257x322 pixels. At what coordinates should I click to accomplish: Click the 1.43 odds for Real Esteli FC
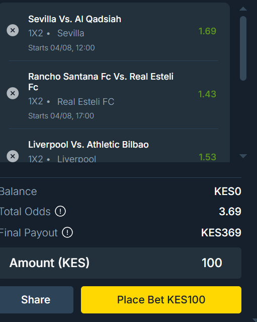point(207,94)
